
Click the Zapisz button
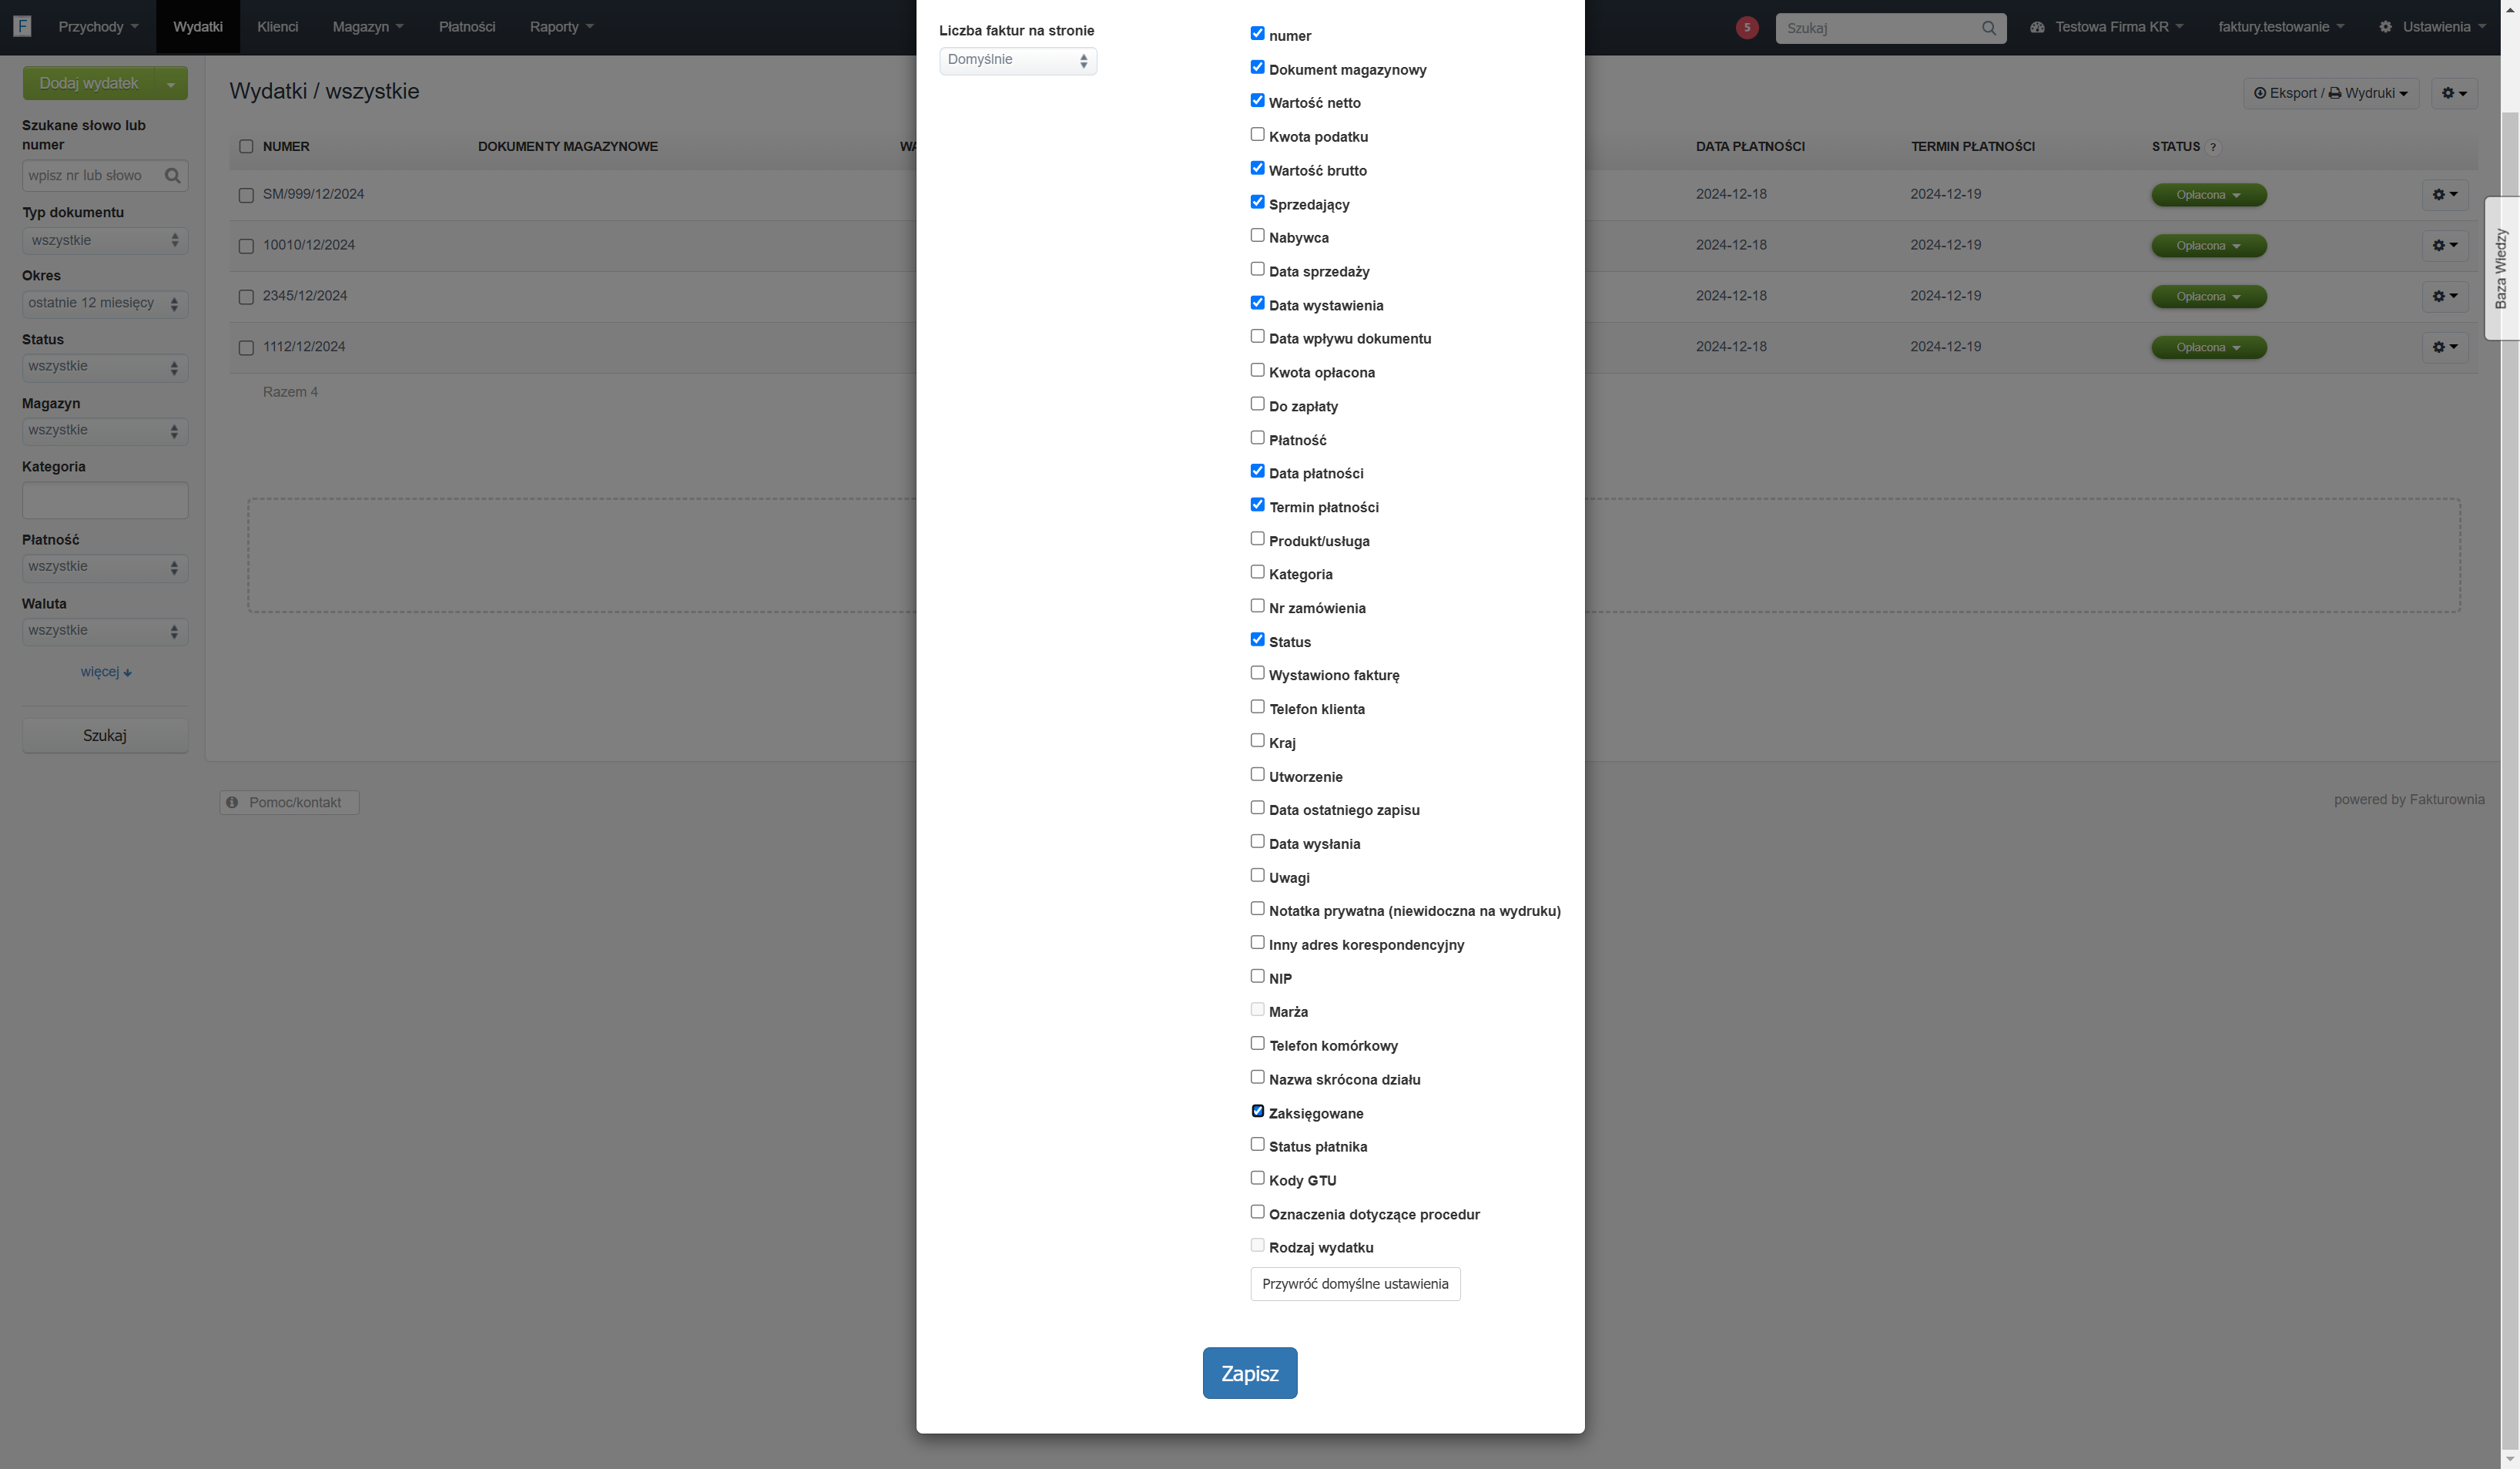coord(1249,1373)
